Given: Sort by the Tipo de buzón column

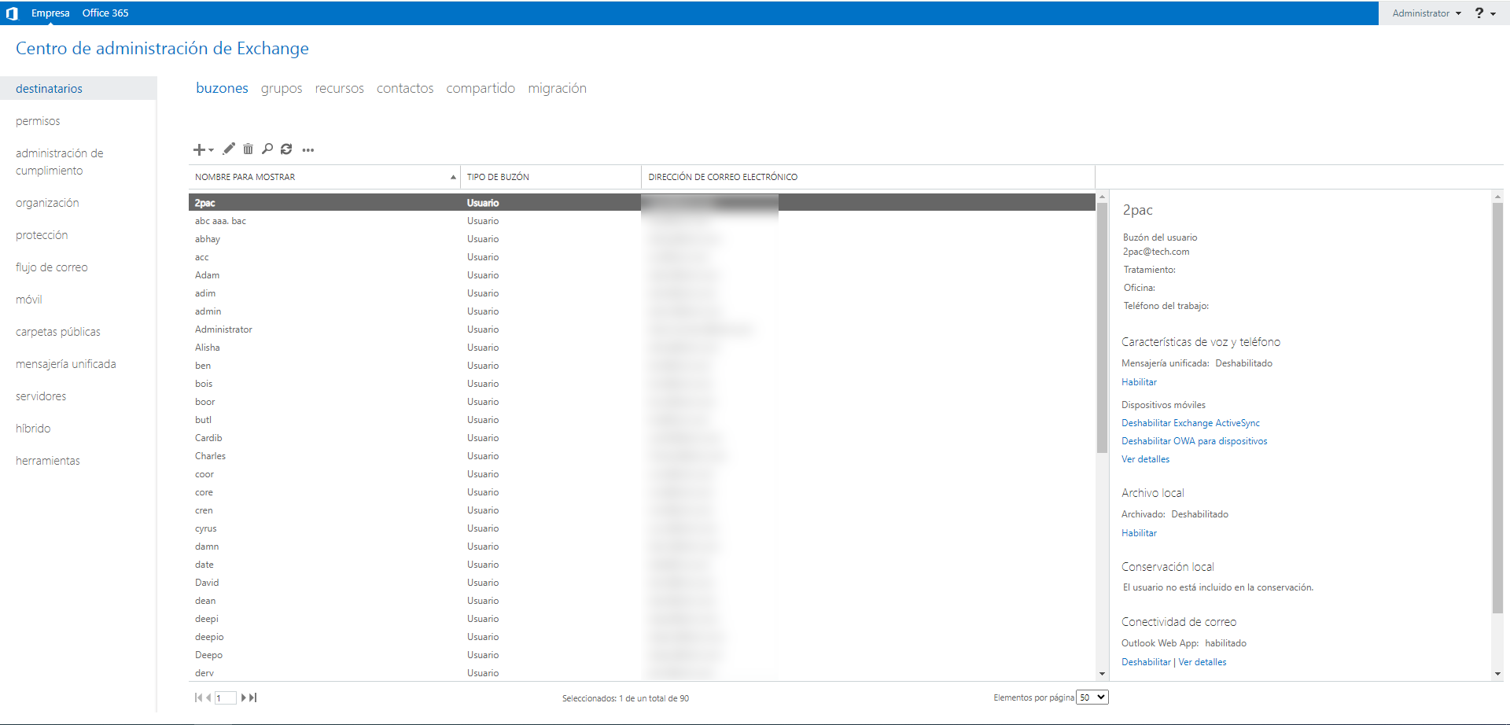Looking at the screenshot, I should tap(551, 177).
